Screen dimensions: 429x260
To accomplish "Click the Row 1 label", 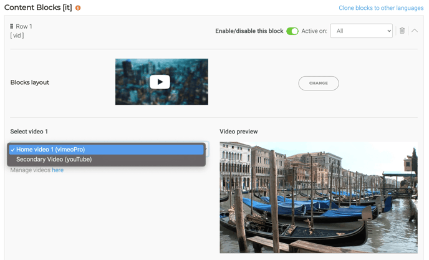I will 24,27.
